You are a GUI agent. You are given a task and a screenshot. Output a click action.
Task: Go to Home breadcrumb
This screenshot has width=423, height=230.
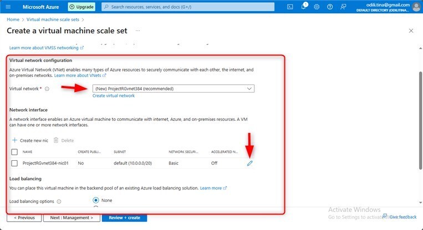[13, 19]
